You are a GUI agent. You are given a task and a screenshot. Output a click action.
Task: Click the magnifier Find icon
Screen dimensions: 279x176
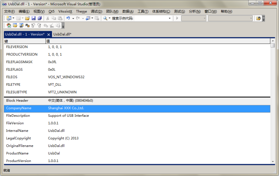(105, 18)
